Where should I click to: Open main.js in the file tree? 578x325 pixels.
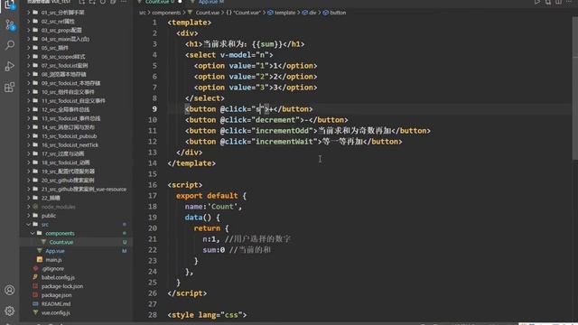coord(53,260)
